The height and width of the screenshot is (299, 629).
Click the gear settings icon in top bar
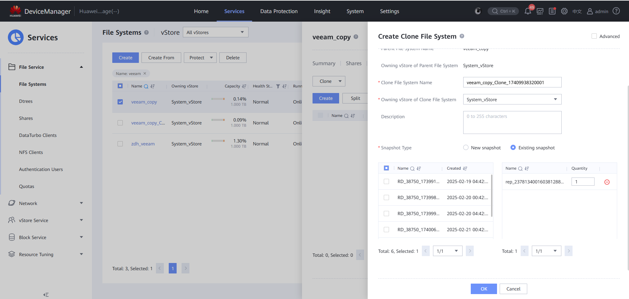click(564, 11)
